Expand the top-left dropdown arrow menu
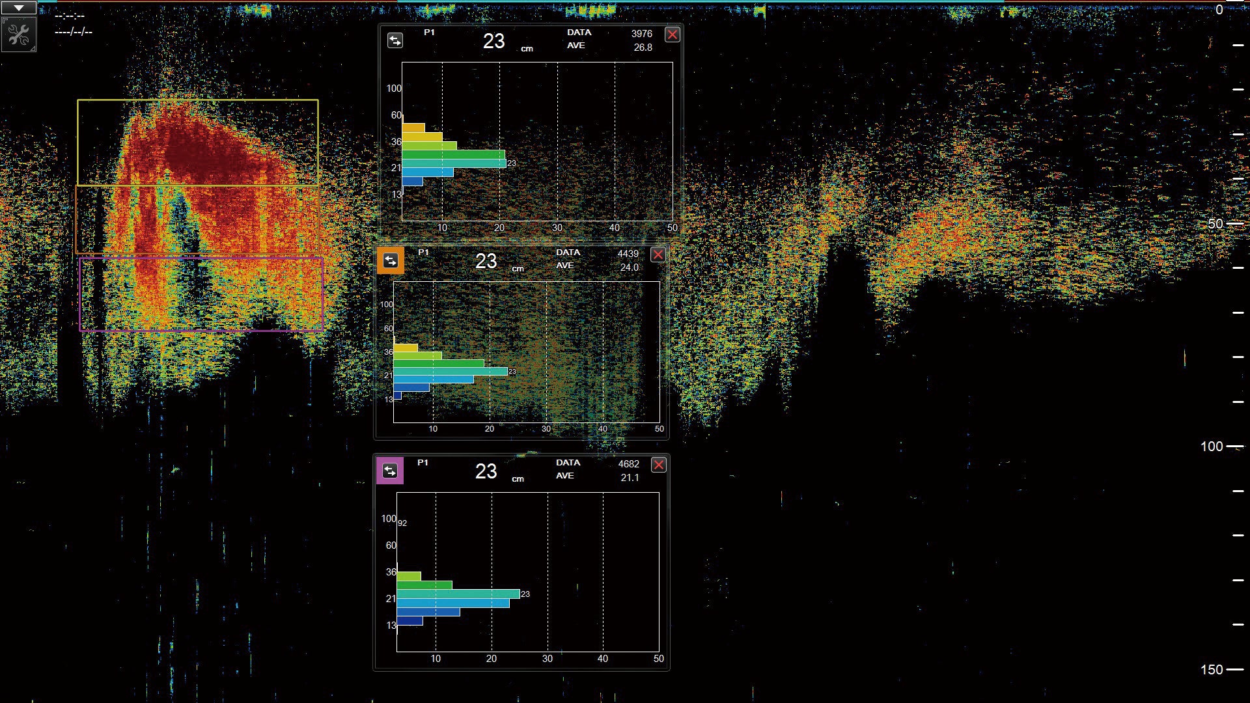The image size is (1250, 703). pos(19,8)
